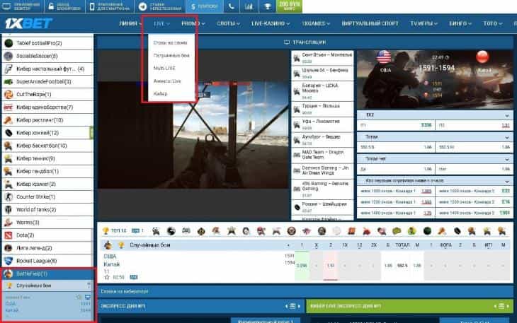Click the bar chart statistics icon
Screen dimensions: 517x323
point(249,6)
